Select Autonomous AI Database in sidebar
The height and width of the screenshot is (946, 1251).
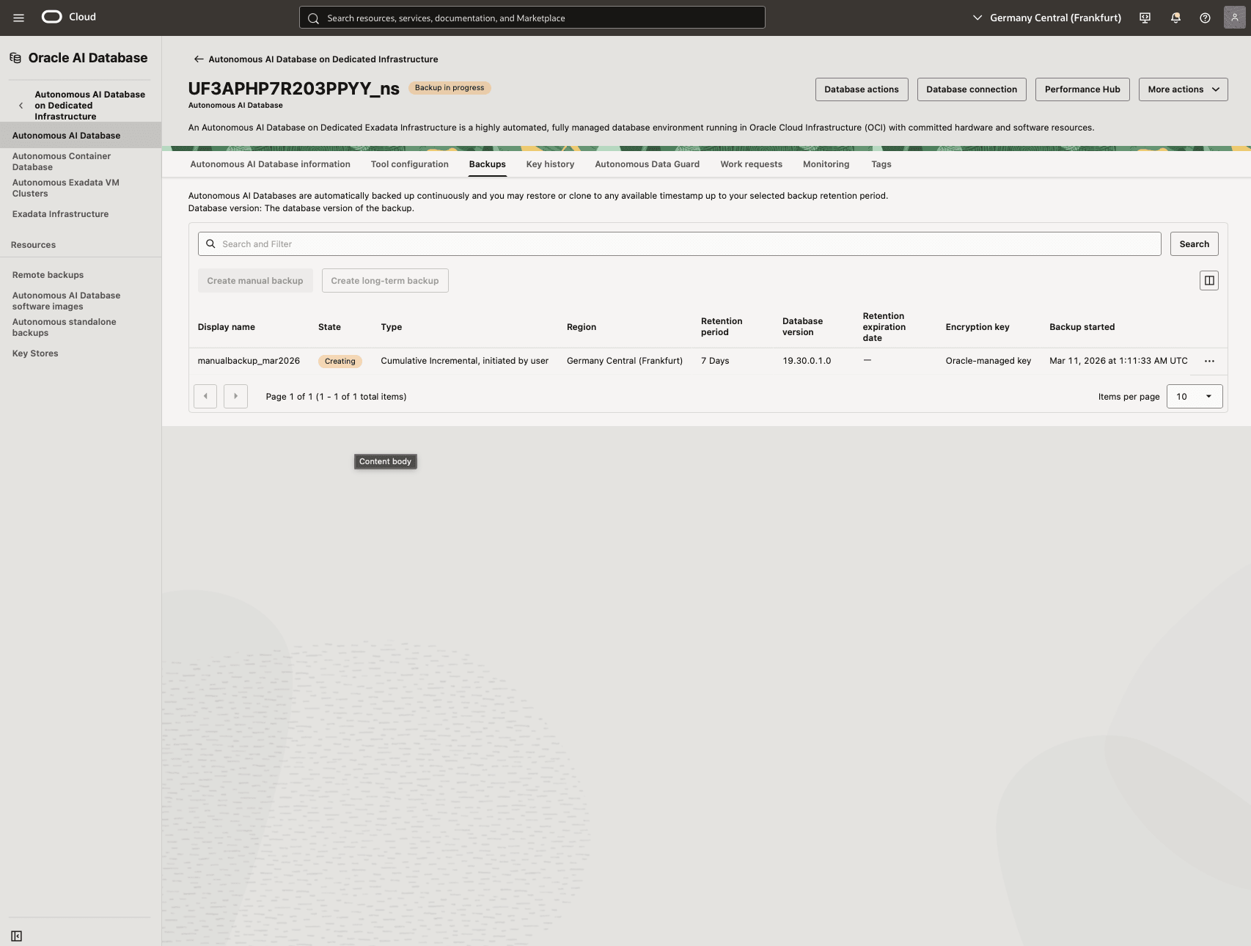tap(81, 136)
